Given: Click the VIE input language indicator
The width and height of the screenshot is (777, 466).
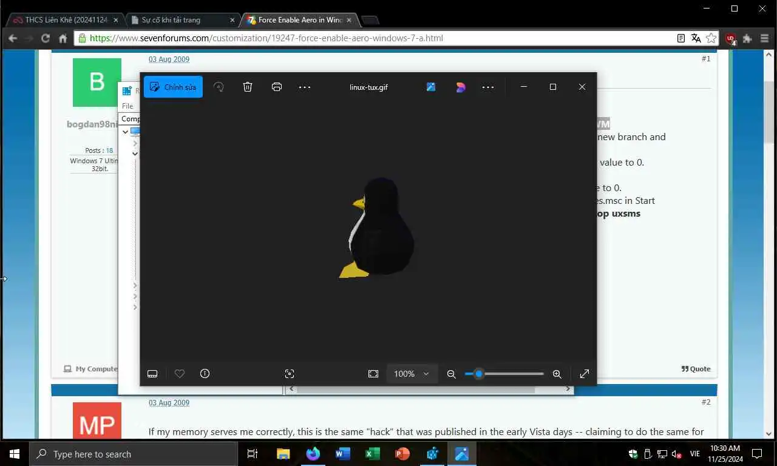Looking at the screenshot, I should [695, 454].
